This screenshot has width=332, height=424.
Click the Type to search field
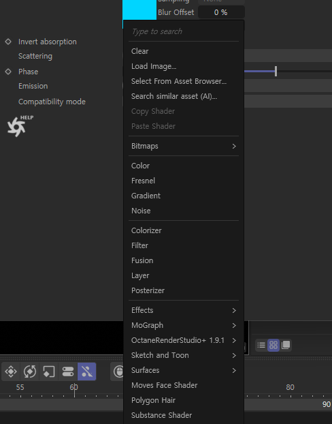(x=184, y=31)
